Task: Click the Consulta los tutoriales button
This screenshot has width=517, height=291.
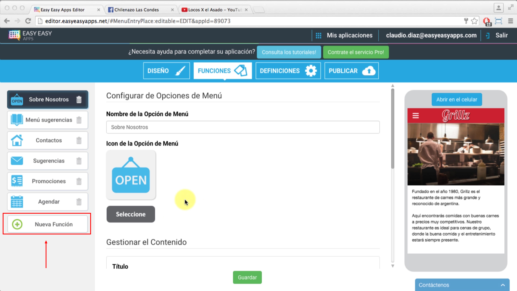Action: click(289, 52)
